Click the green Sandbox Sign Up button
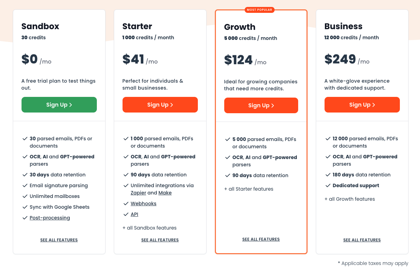 (x=59, y=105)
